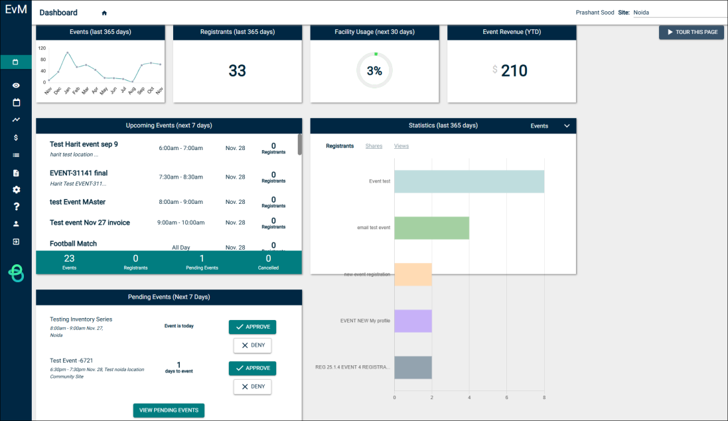
Task: Open the list icon in sidebar
Action: [16, 155]
